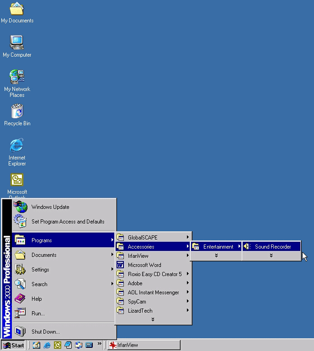
Task: Open AOL Instant Messenger folder
Action: pos(153,292)
